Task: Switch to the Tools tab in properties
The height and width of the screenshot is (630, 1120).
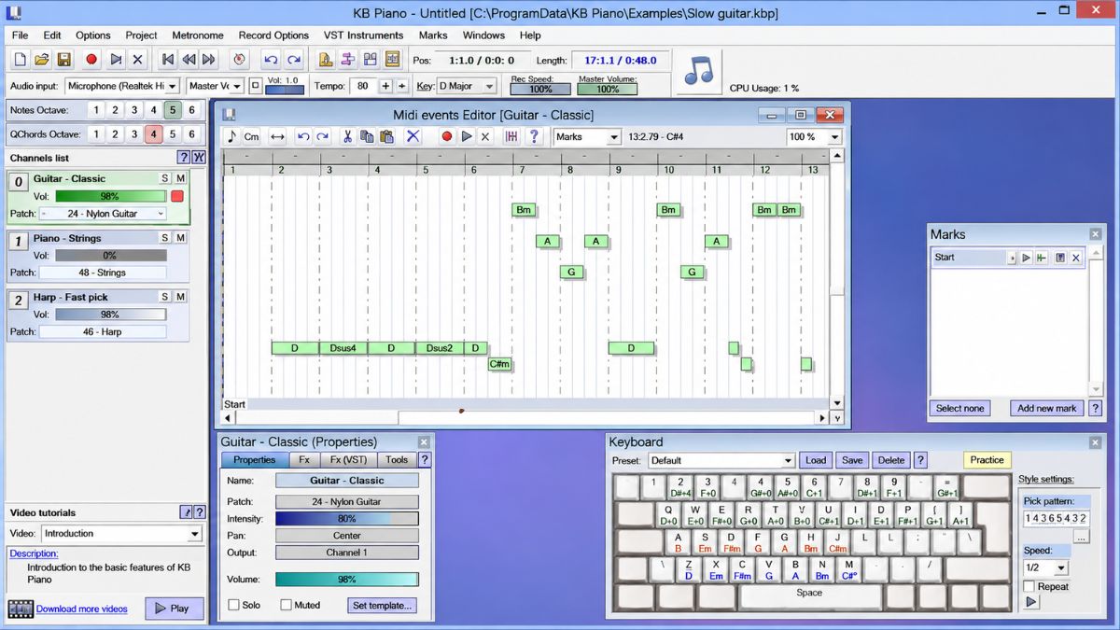Action: click(x=397, y=460)
